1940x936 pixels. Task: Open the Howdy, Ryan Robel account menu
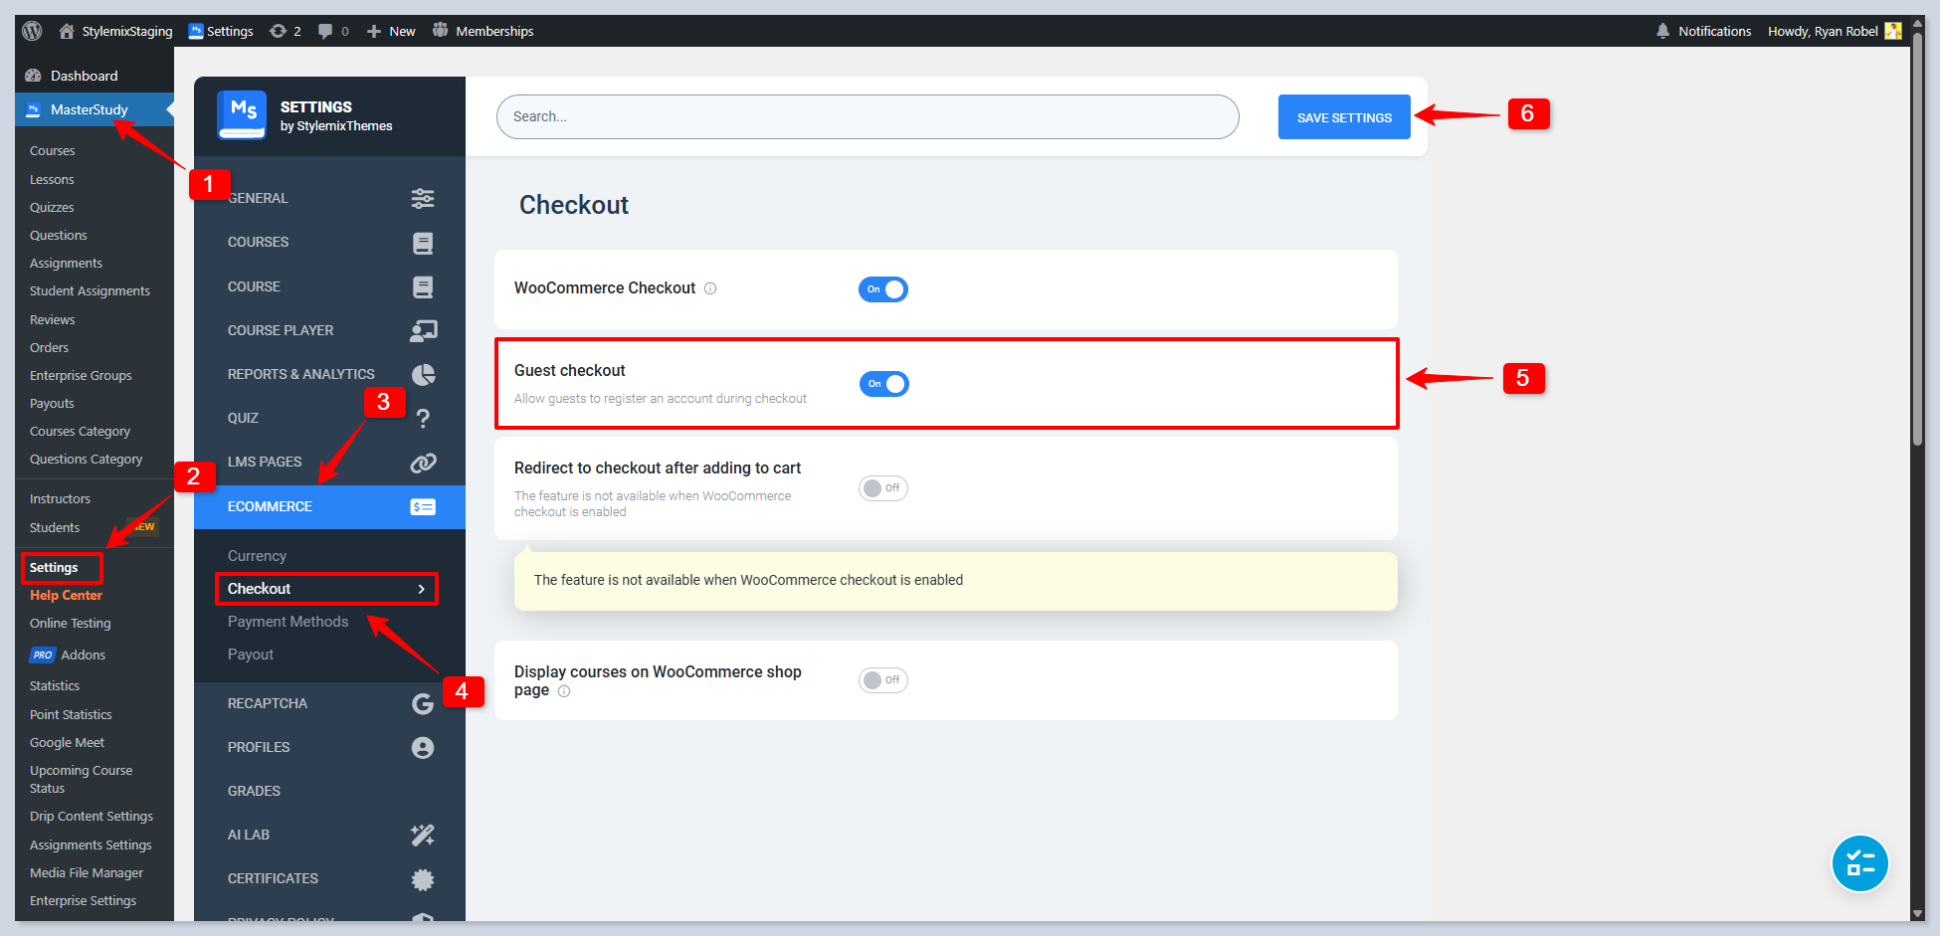click(1833, 31)
